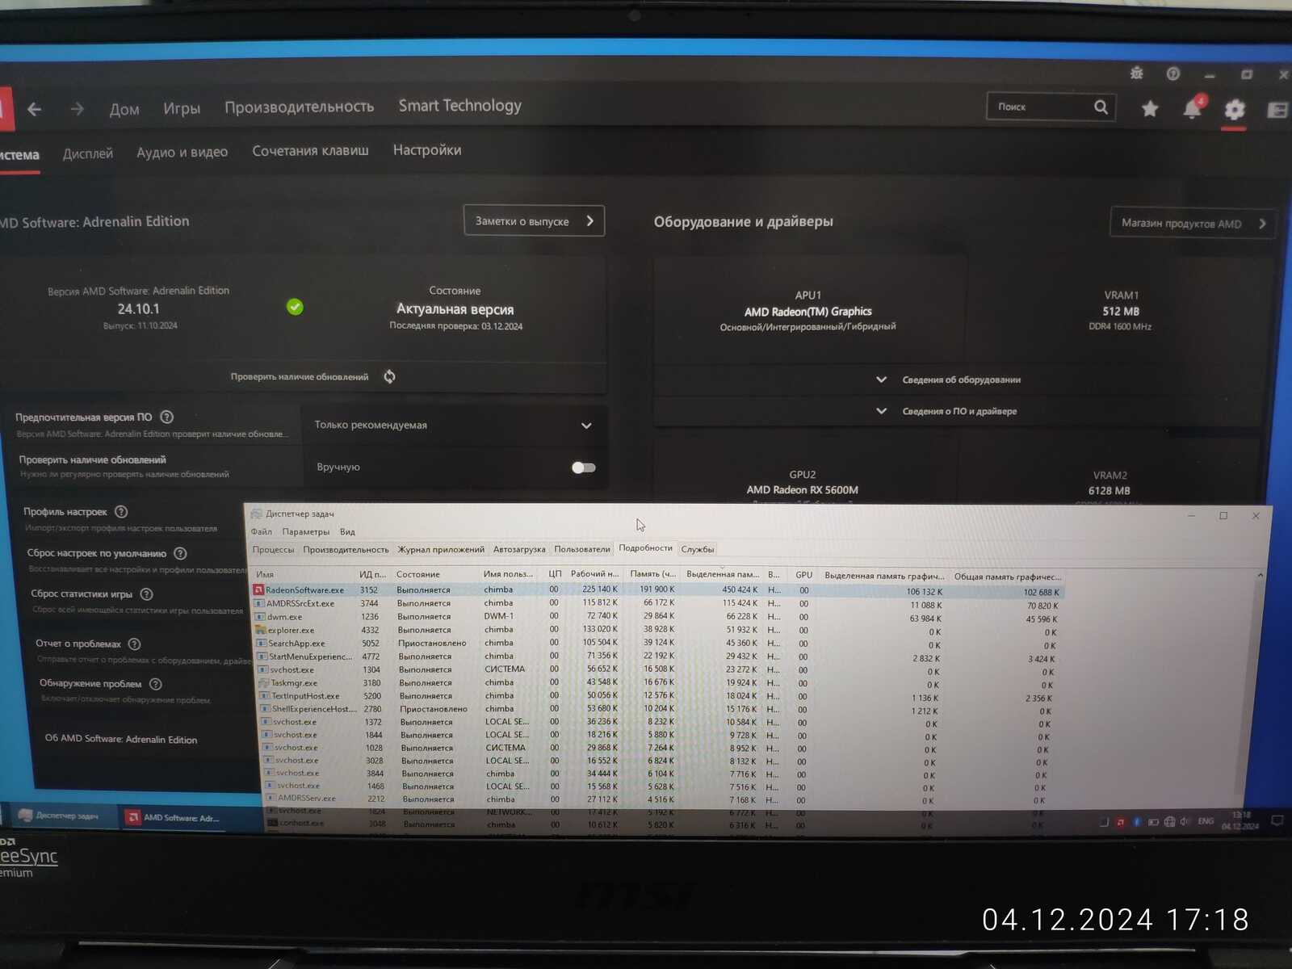Open the settings gear icon
Viewport: 1292px width, 969px height.
[x=1234, y=109]
